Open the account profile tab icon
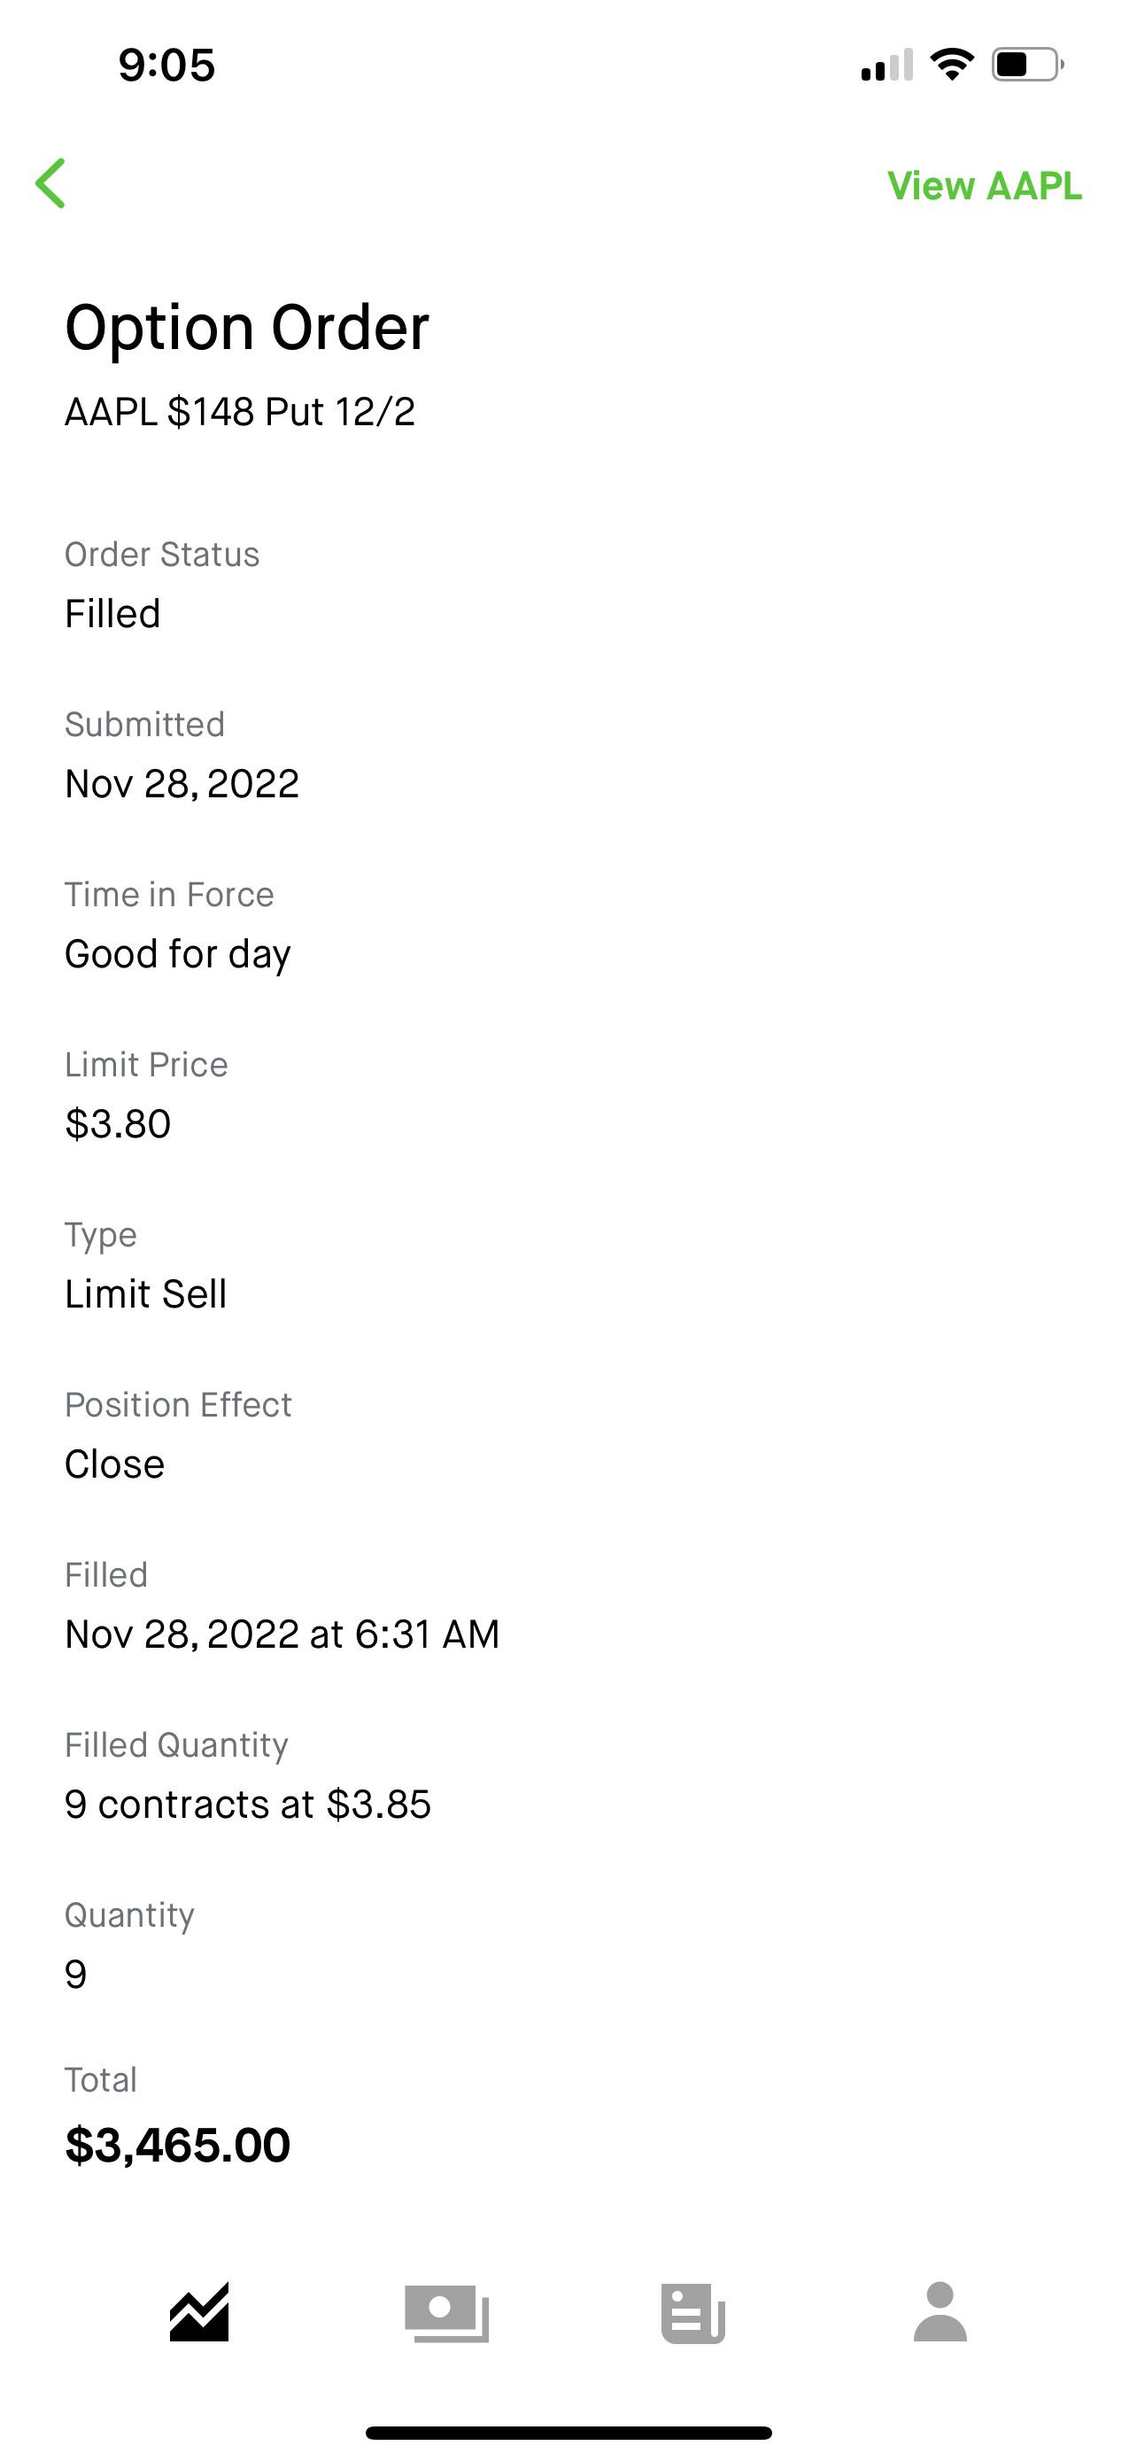Image resolution: width=1137 pixels, height=2461 pixels. pos(940,2312)
